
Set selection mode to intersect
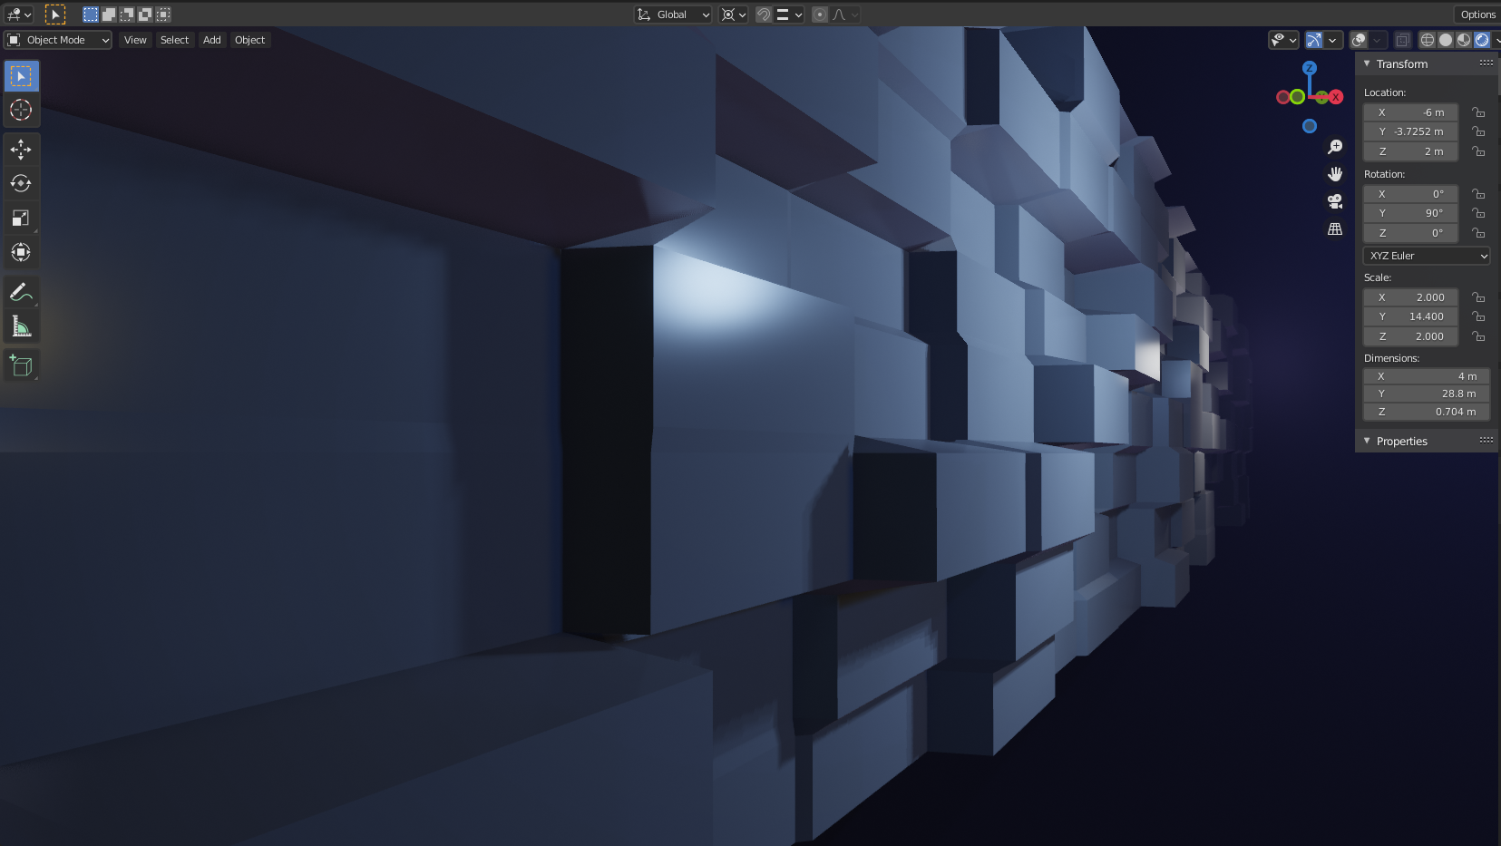[x=163, y=15]
